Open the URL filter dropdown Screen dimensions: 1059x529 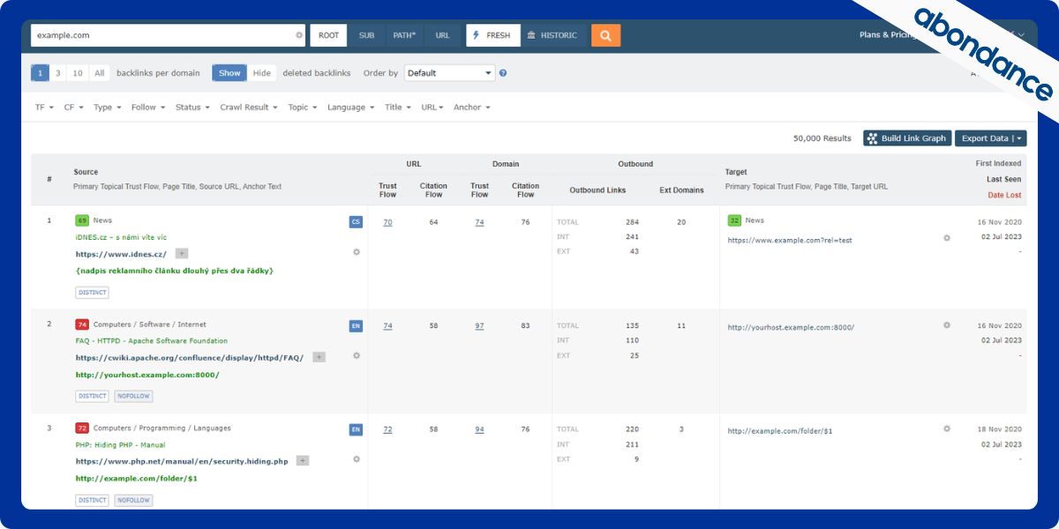point(432,108)
